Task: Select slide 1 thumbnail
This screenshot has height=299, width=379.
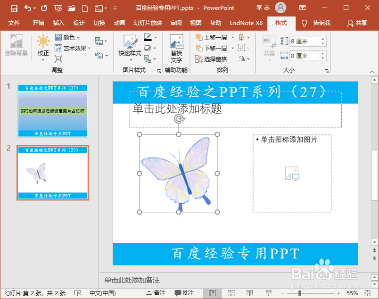Action: (53, 110)
